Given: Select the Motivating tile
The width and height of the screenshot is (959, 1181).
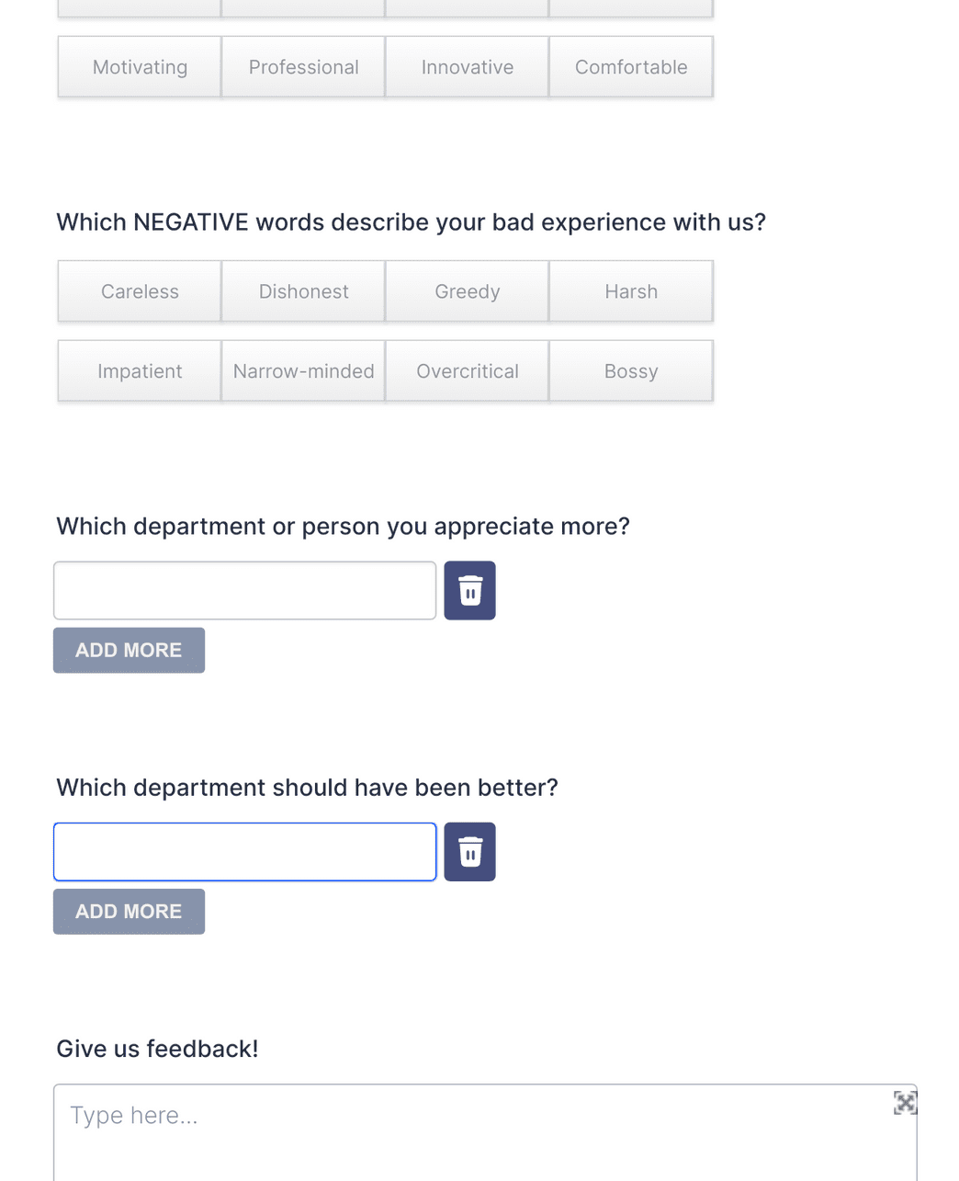Looking at the screenshot, I should (x=139, y=66).
